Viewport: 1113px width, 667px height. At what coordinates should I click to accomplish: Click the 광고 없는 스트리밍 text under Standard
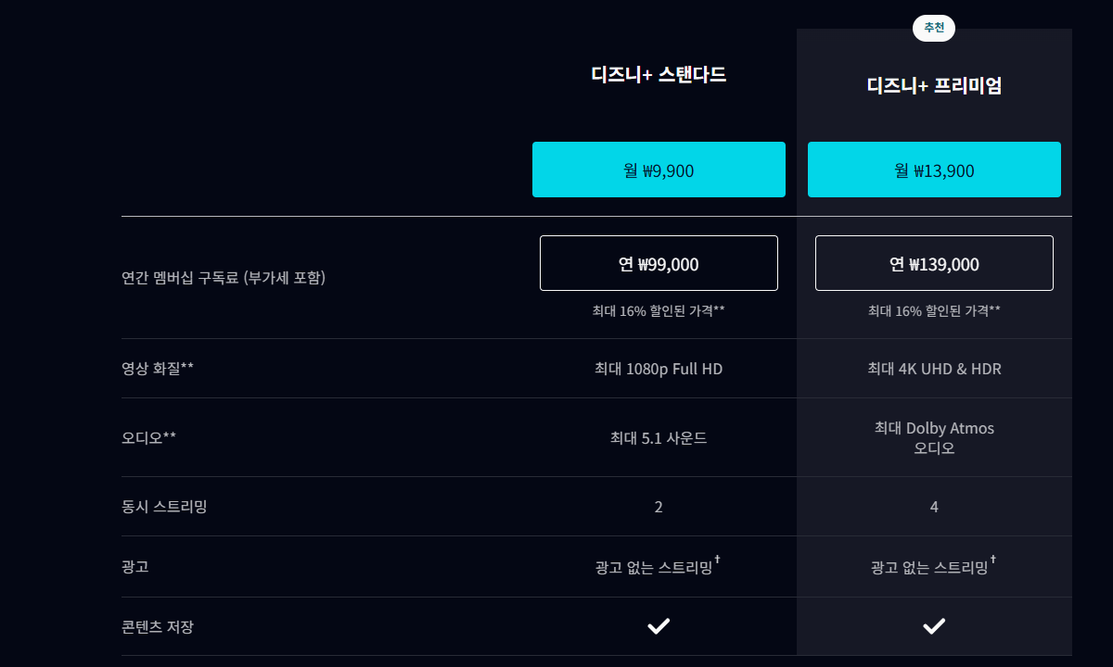pyautogui.click(x=655, y=567)
